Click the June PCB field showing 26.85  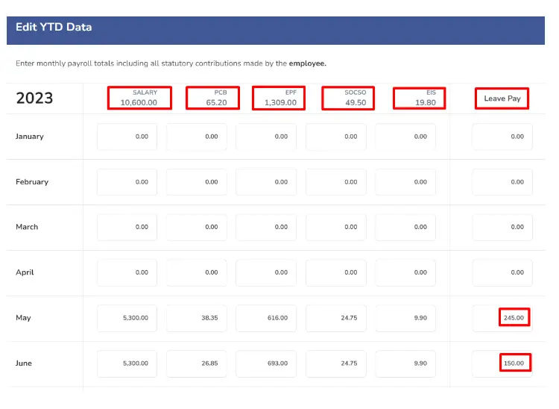pyautogui.click(x=197, y=363)
